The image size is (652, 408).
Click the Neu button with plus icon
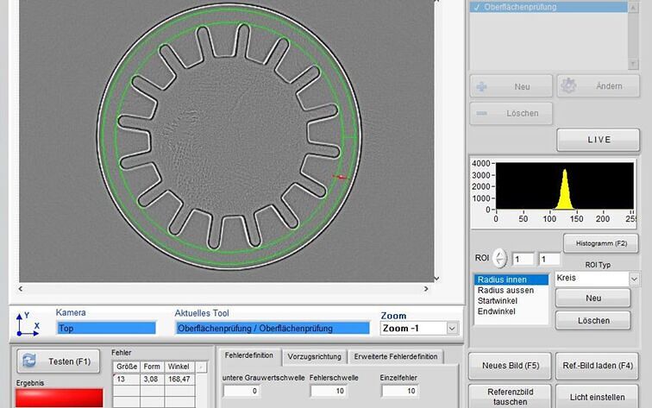click(x=511, y=87)
